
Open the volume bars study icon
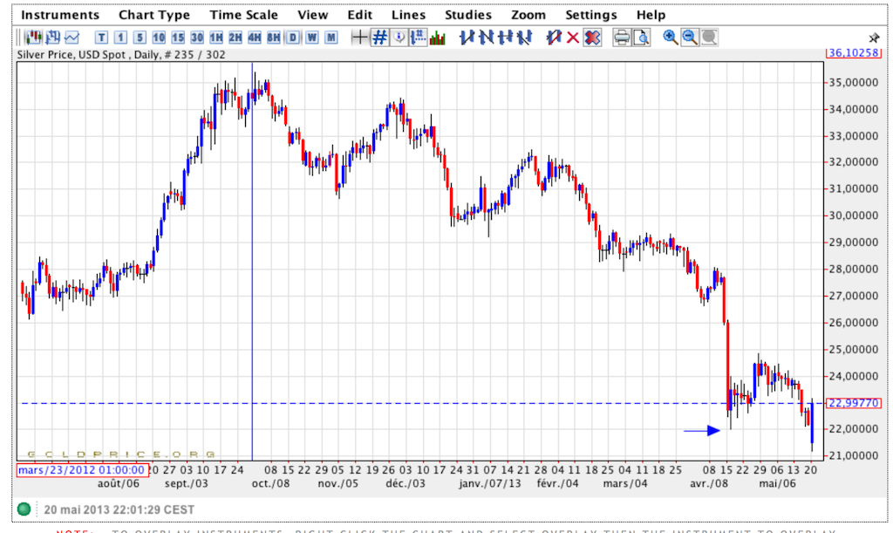coord(437,38)
